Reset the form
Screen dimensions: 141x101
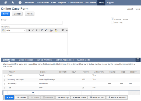[x=30, y=14]
